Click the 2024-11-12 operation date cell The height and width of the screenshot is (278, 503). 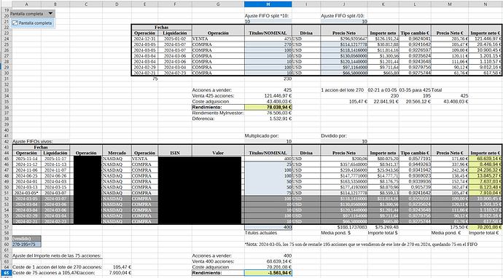[x=27, y=164]
